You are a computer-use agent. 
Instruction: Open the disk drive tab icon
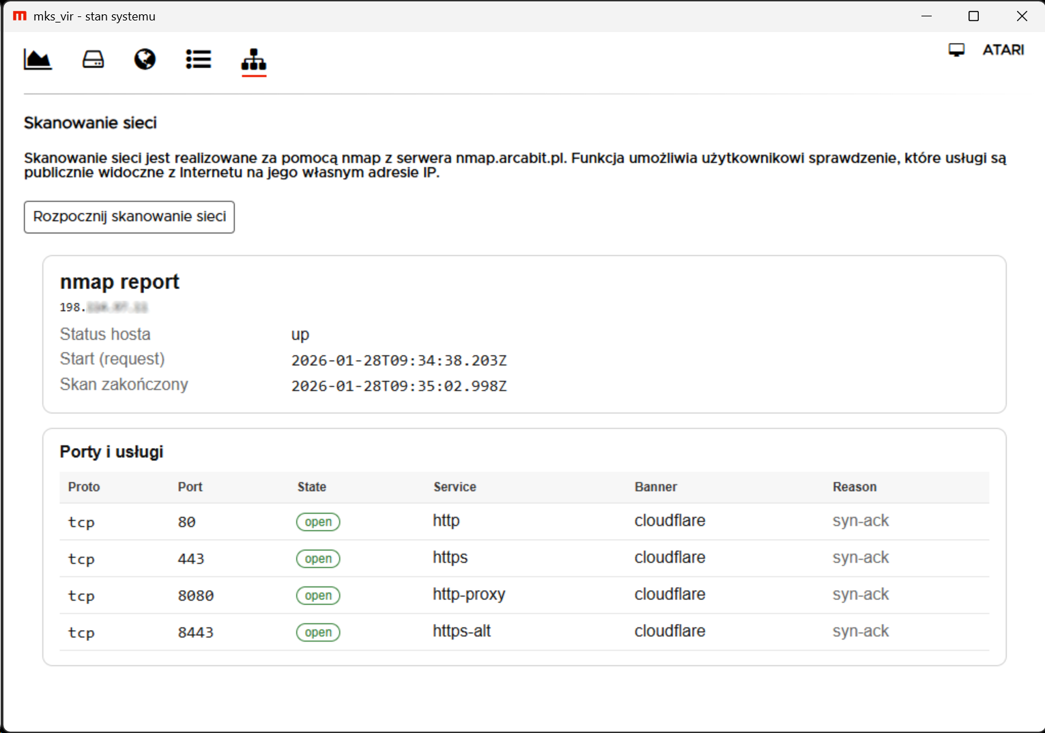click(x=93, y=60)
